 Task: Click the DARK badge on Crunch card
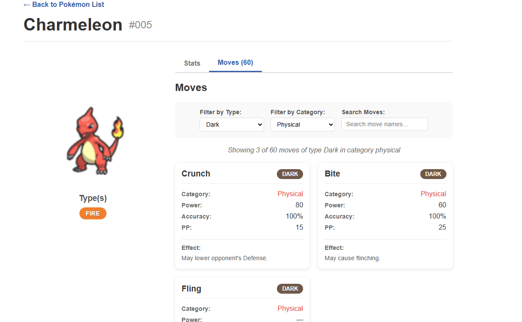[290, 174]
